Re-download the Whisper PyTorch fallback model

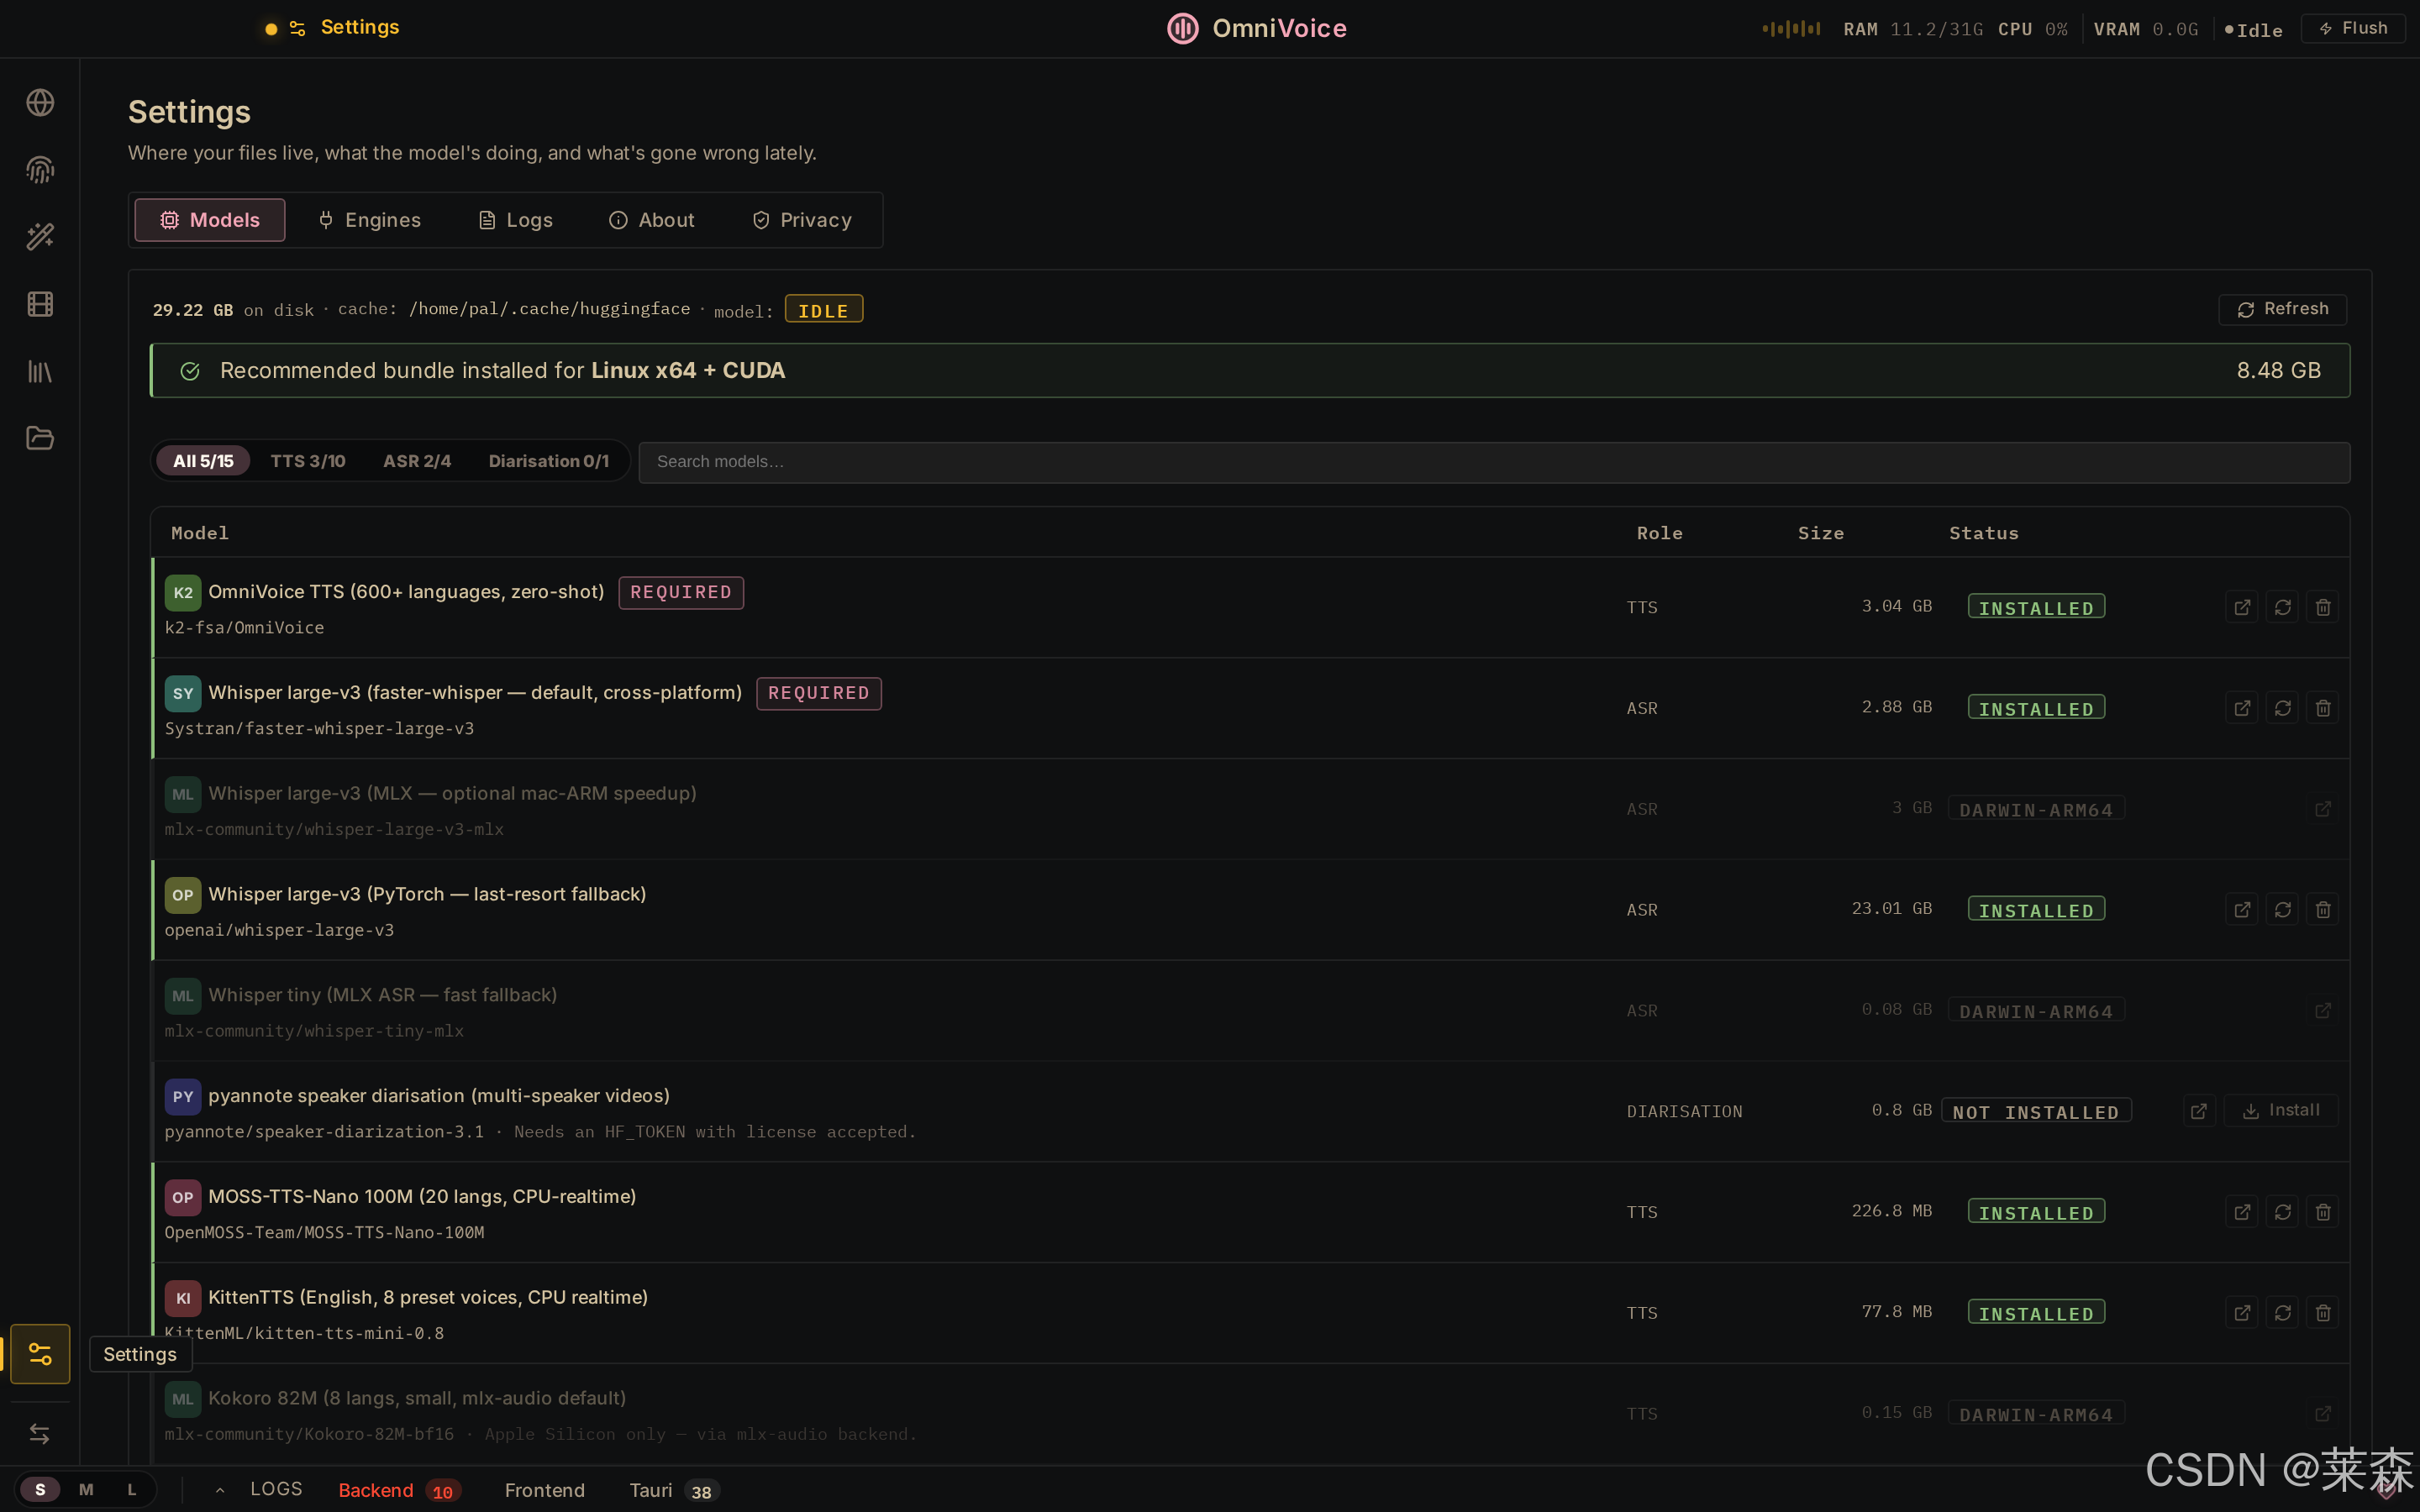coord(2283,910)
